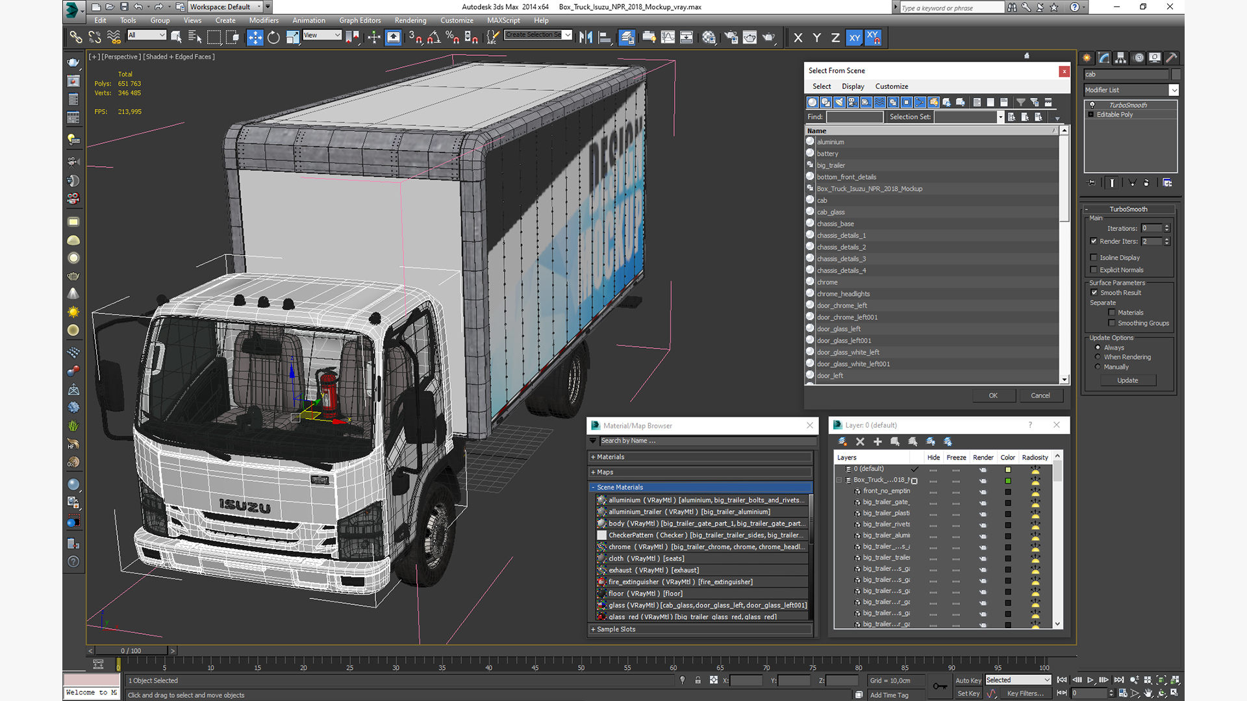Collapse the Scene Materials group
Image resolution: width=1247 pixels, height=701 pixels.
tap(700, 487)
